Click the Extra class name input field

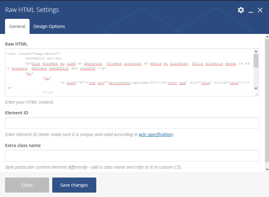[x=132, y=156]
